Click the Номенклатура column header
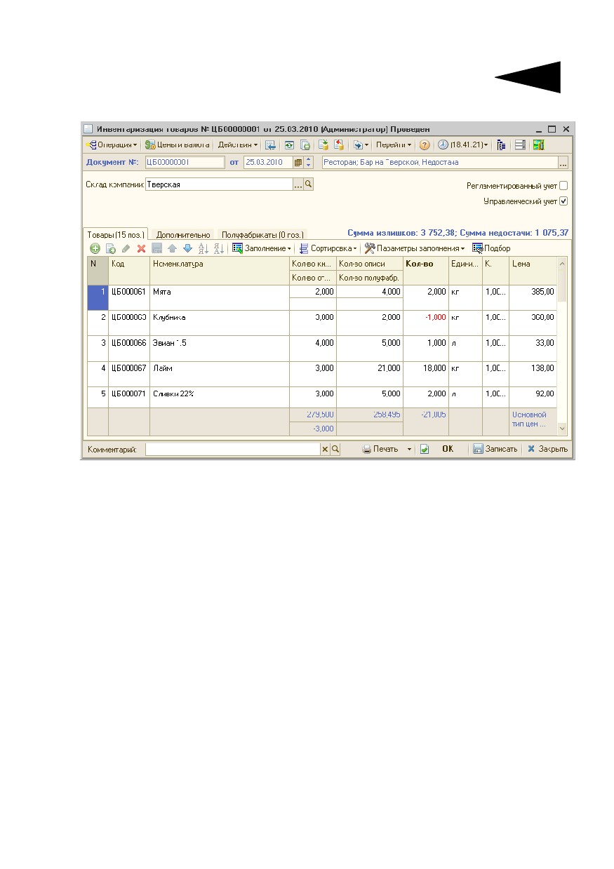Image resolution: width=614 pixels, height=869 pixels. point(220,271)
